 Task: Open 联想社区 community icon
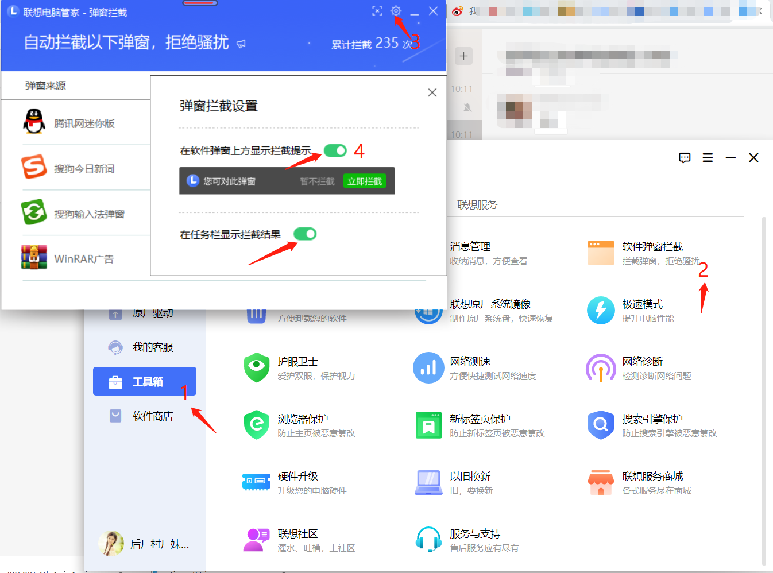pyautogui.click(x=256, y=540)
